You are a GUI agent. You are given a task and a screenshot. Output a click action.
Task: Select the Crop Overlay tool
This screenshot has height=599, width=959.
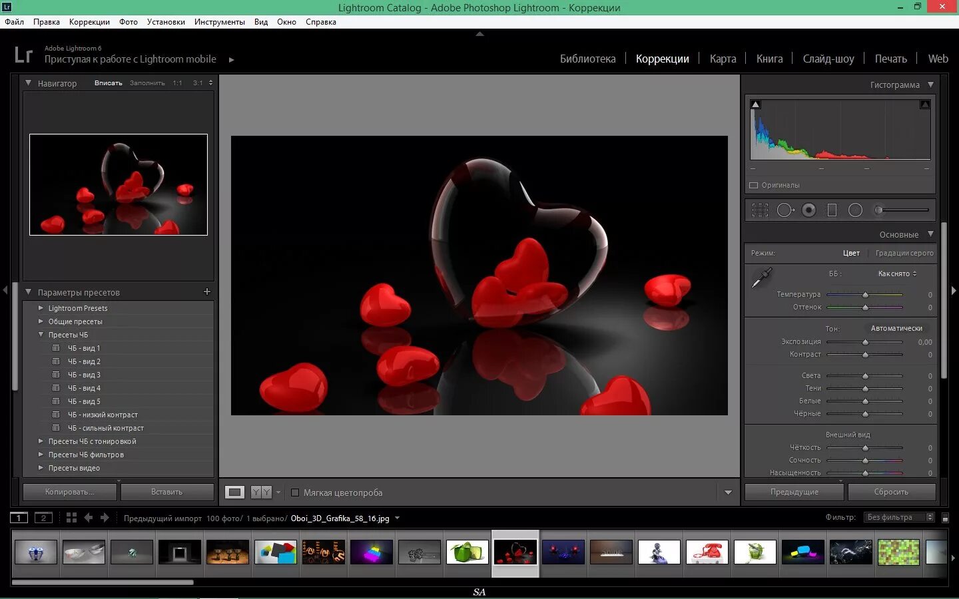(x=760, y=210)
